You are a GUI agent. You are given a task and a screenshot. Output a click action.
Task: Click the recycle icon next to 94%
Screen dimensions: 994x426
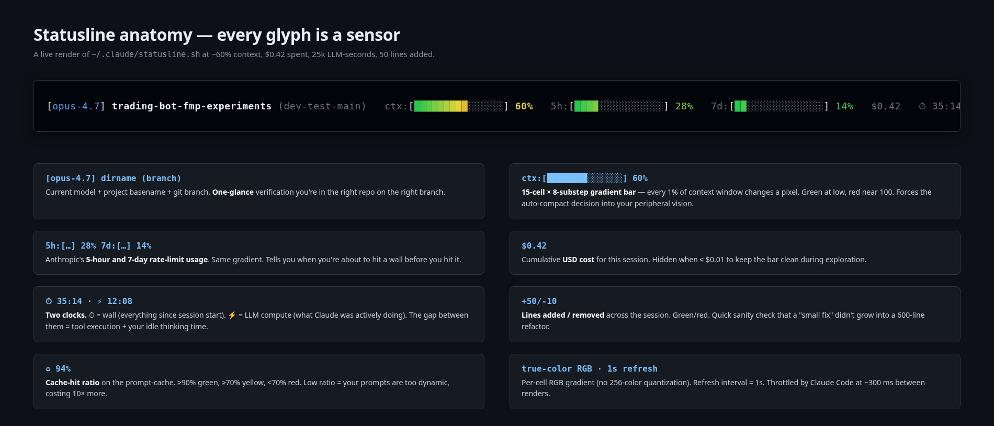click(x=48, y=369)
